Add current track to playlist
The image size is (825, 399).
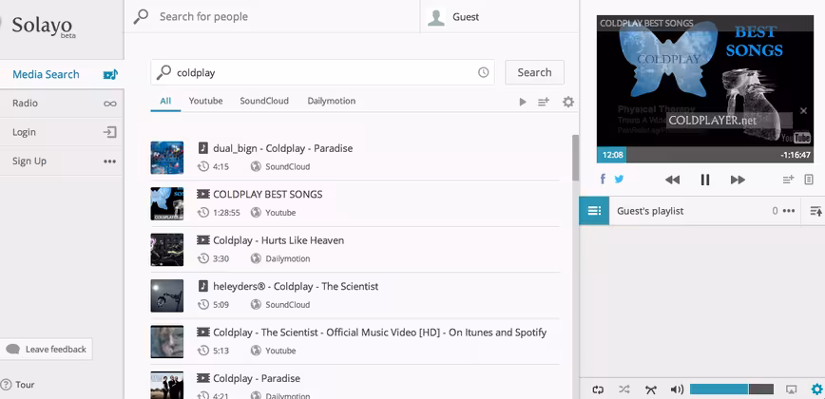pos(788,180)
